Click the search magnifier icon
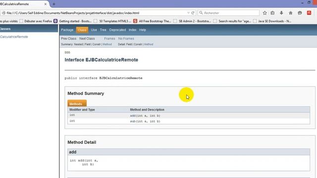The width and height of the screenshot is (317, 178). pos(201,13)
